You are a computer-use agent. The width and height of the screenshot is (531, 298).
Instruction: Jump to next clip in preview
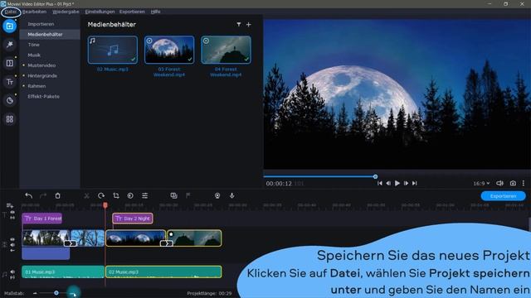pos(415,183)
